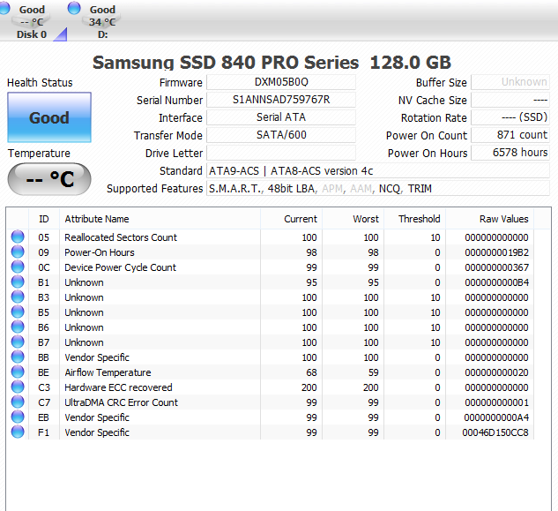The height and width of the screenshot is (511, 558).
Task: Click raw value 000000000367
Action: (x=496, y=267)
